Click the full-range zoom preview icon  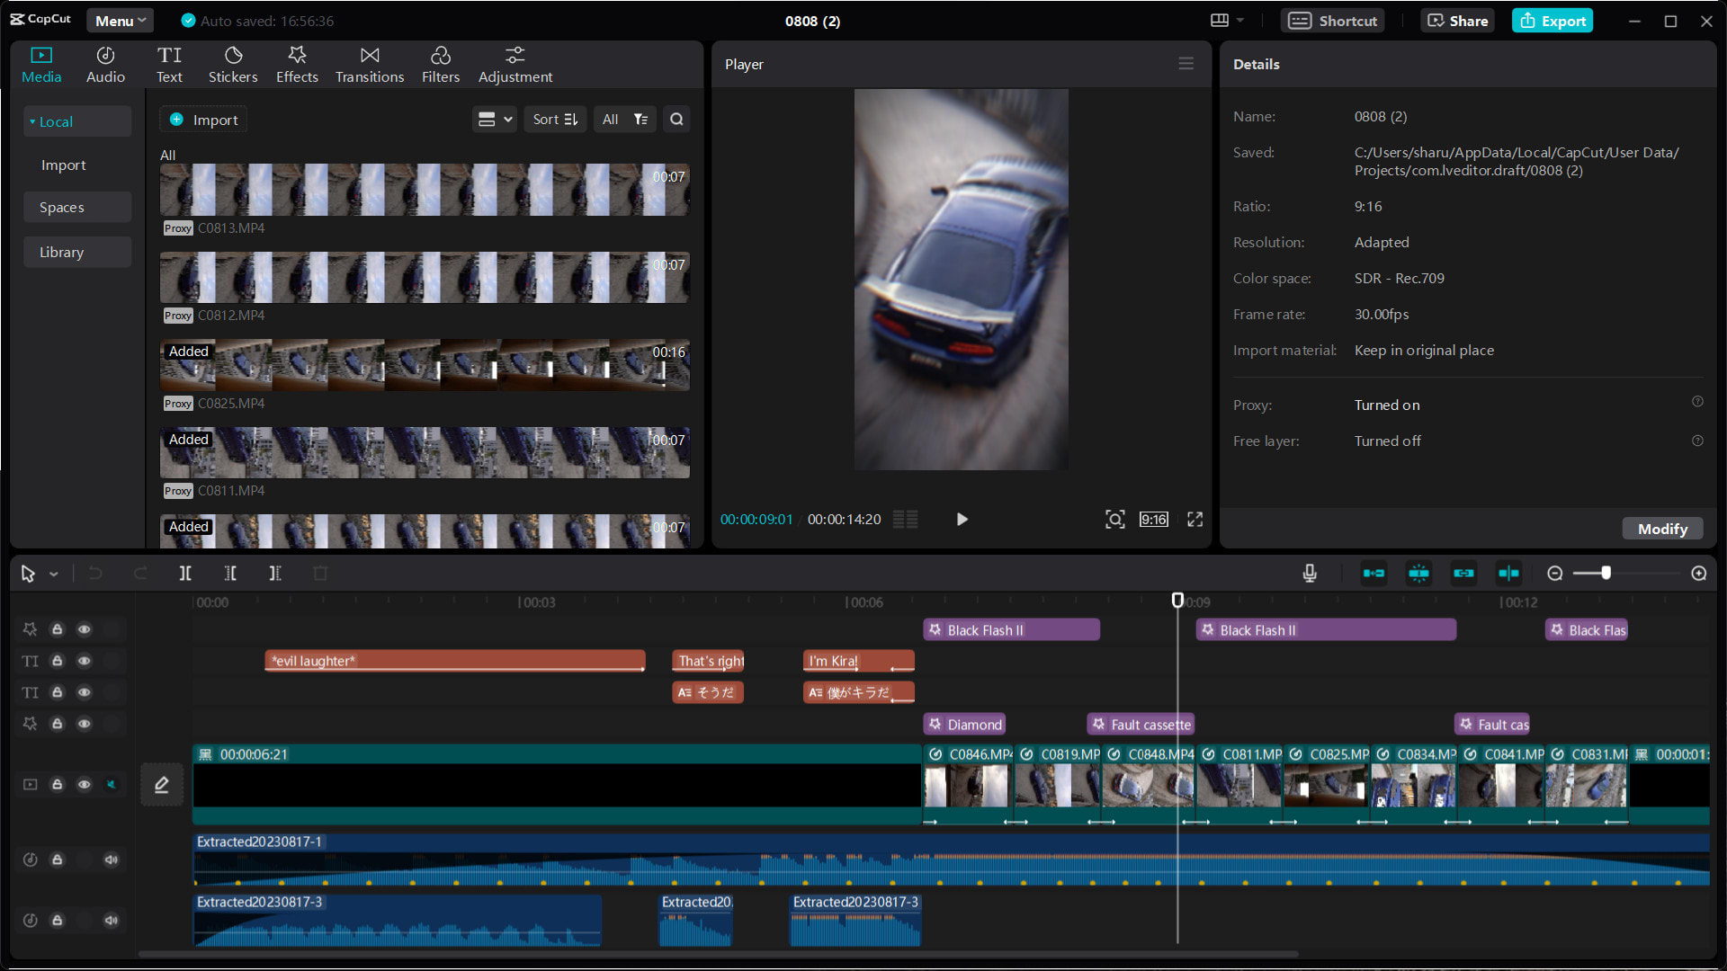[1115, 520]
